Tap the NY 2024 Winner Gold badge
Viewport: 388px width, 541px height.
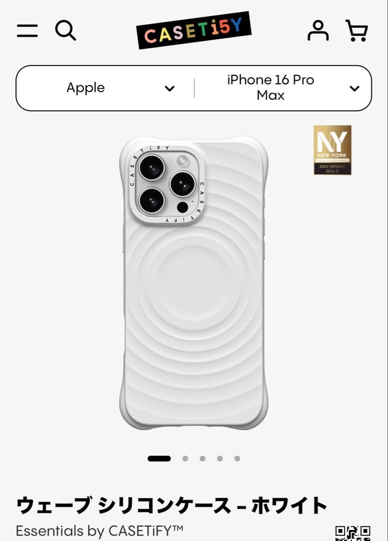332,150
